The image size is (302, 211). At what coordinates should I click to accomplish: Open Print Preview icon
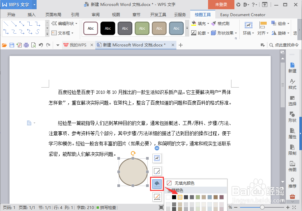point(34,45)
